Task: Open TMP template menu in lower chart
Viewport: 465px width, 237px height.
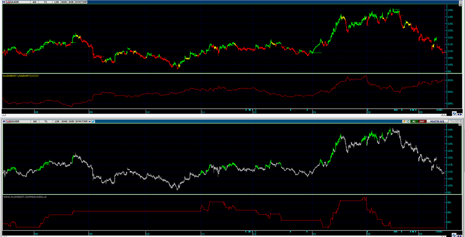Action: (84, 121)
